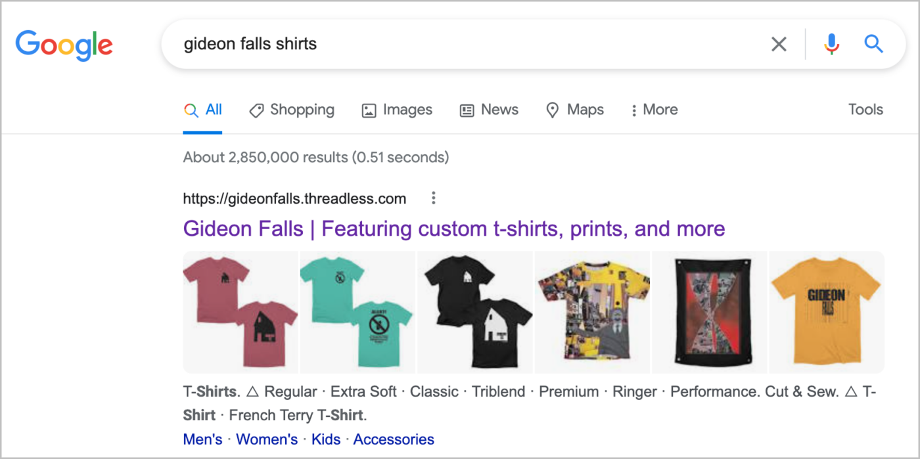Follow the Men's sitelink

[x=202, y=439]
